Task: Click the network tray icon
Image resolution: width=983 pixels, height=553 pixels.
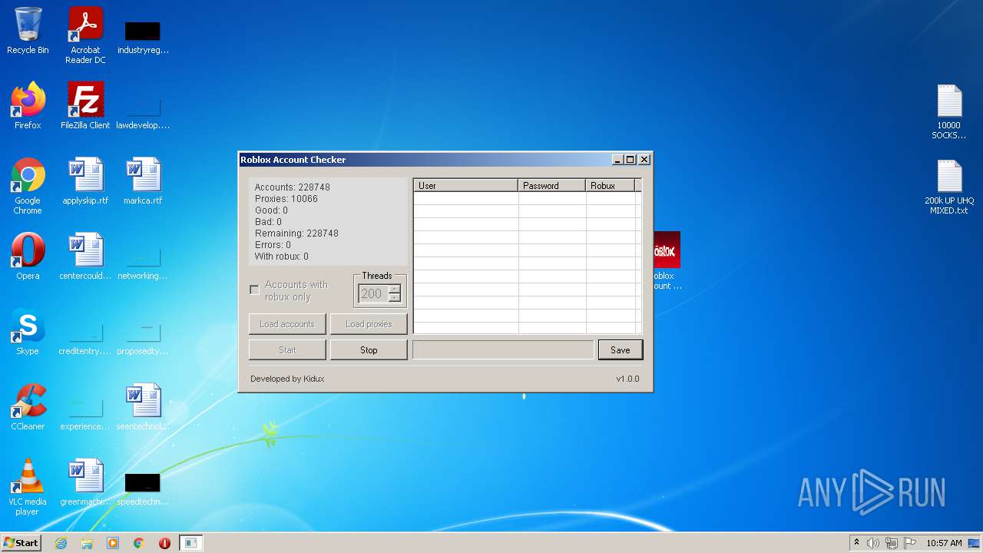Action: click(x=892, y=543)
